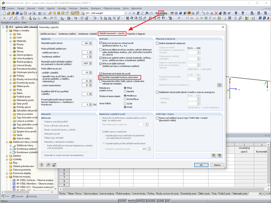Image resolution: width=271 pixels, height=203 pixels.
Task: Increase Maximální počet iterací spinner value
Action: (x=90, y=42)
